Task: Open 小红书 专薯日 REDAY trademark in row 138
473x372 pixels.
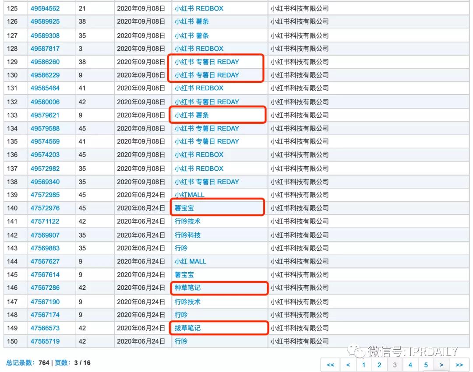Action: (x=207, y=182)
